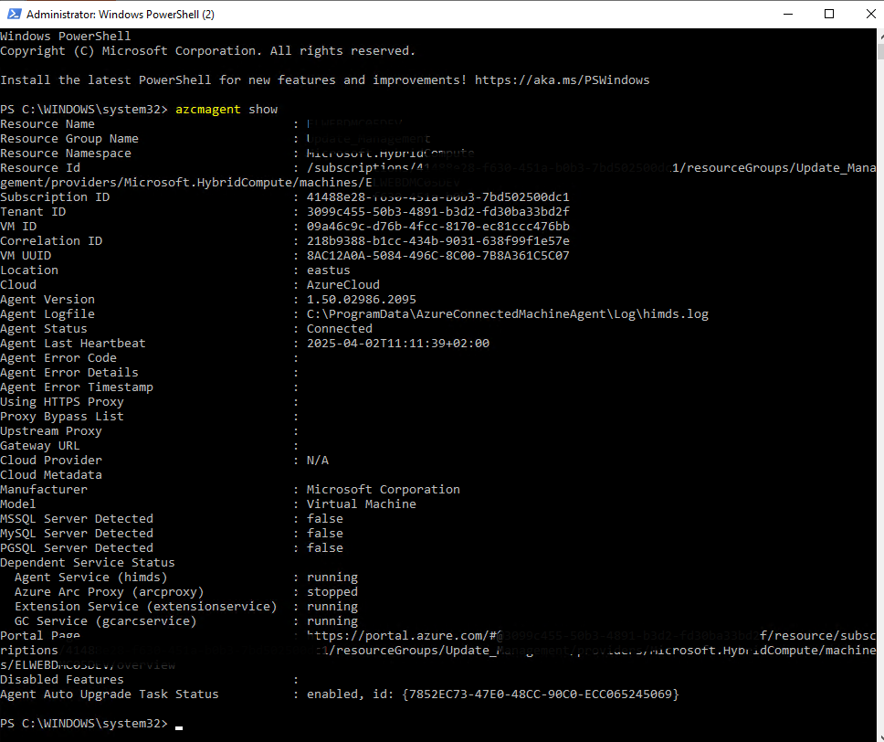
Task: Click the copyright Microsoft Corporation line
Action: [208, 51]
